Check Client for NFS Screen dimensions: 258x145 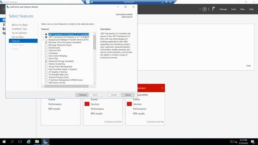coord(46,50)
